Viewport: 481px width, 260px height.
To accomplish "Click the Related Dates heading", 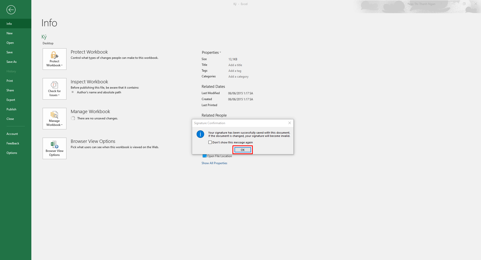I will pos(213,87).
